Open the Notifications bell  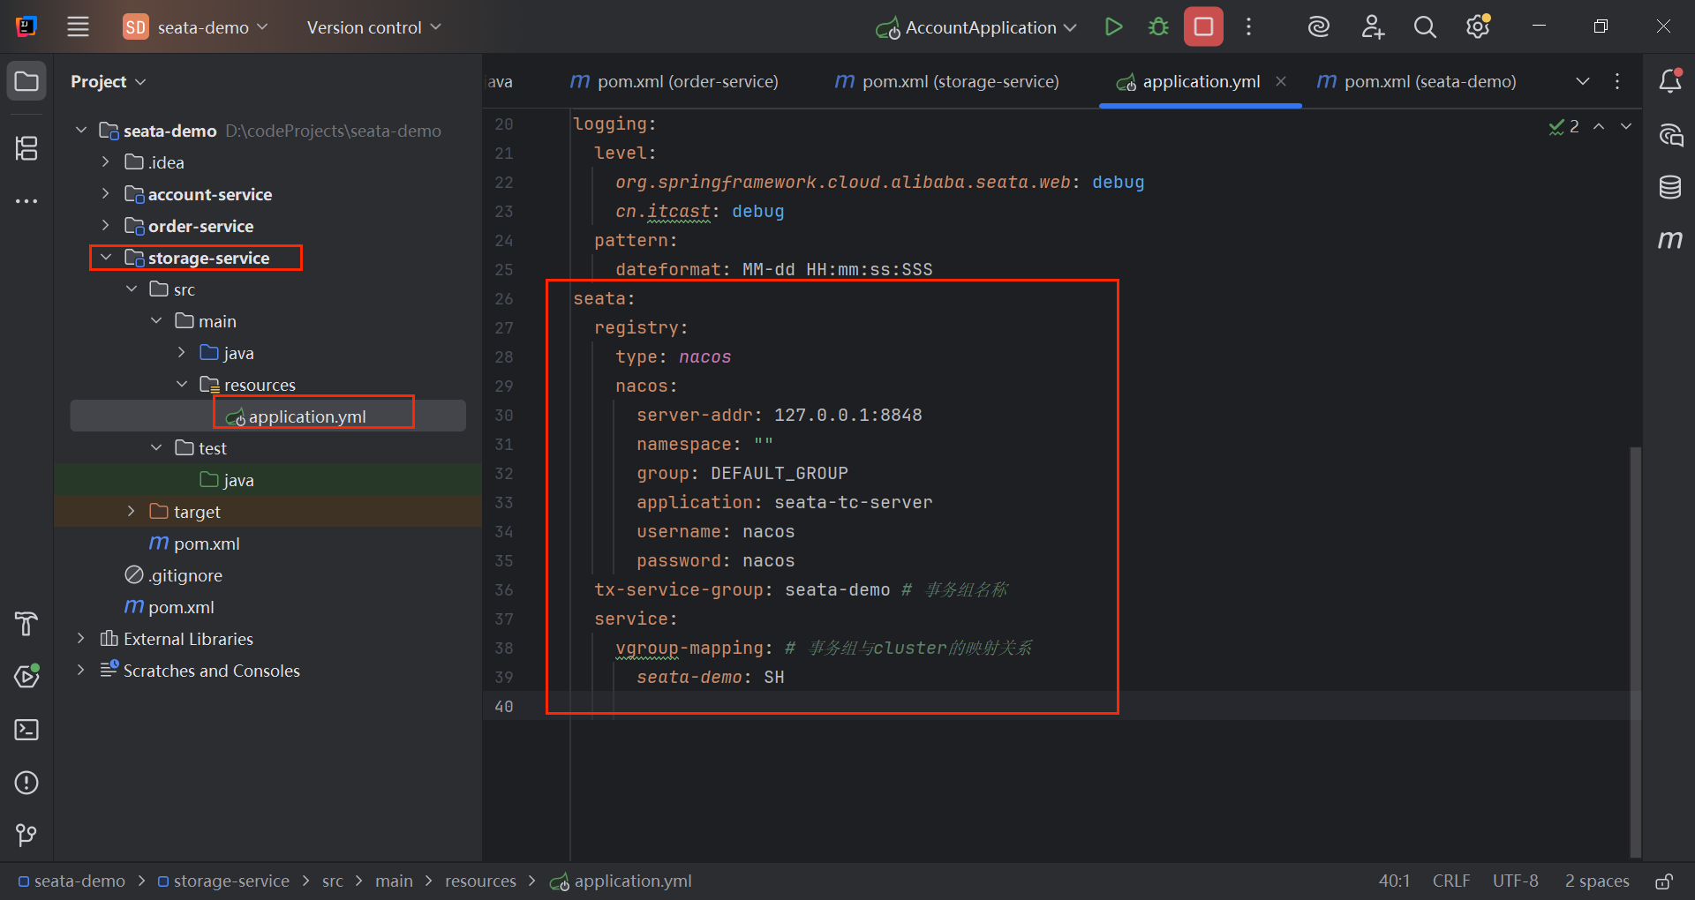[1670, 81]
